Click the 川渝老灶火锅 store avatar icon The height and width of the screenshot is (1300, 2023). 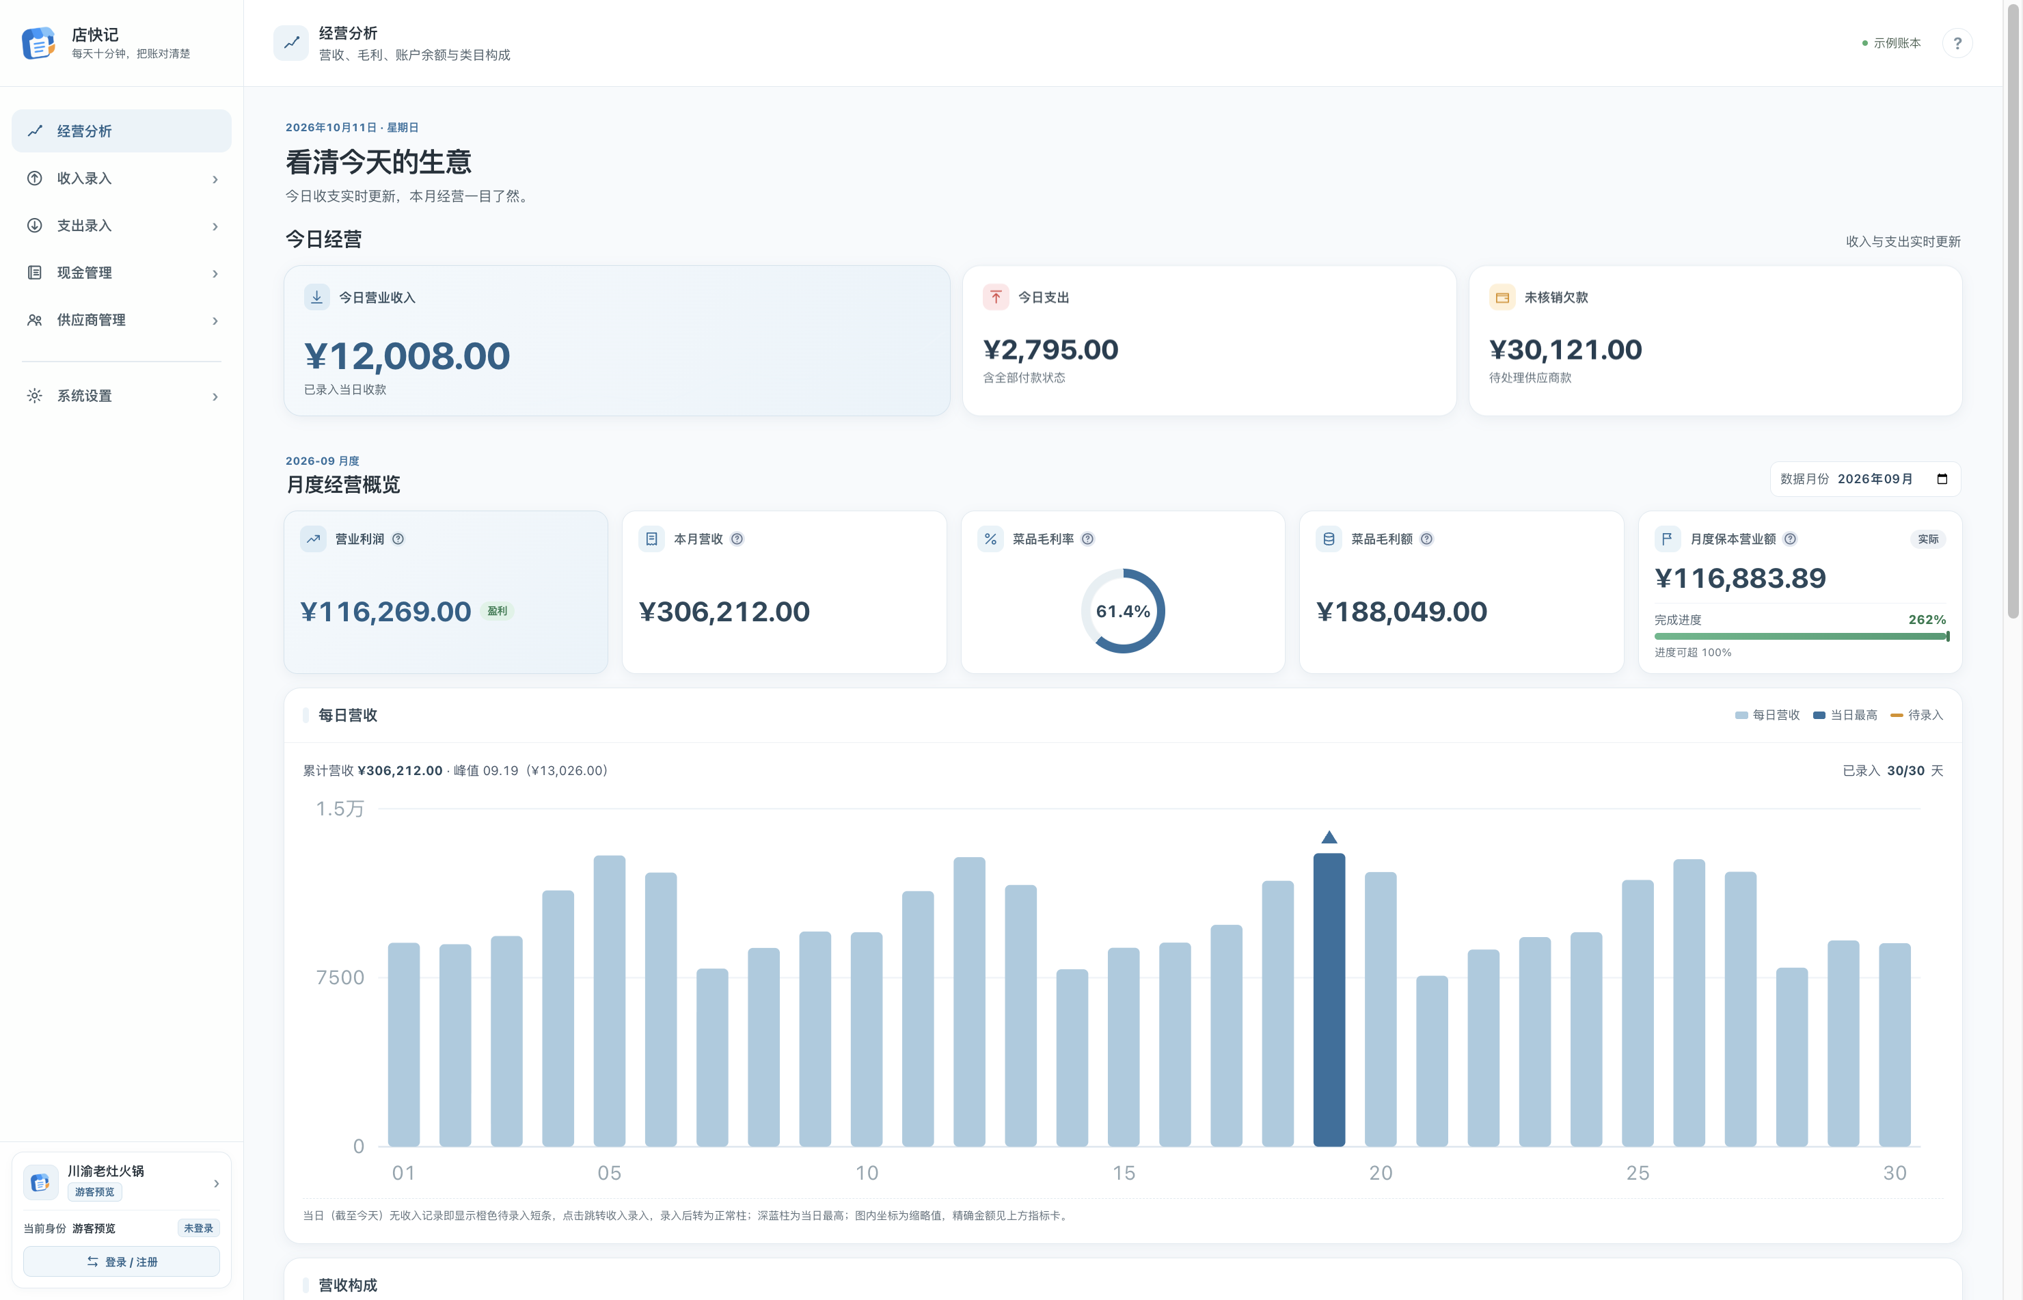(x=40, y=1182)
